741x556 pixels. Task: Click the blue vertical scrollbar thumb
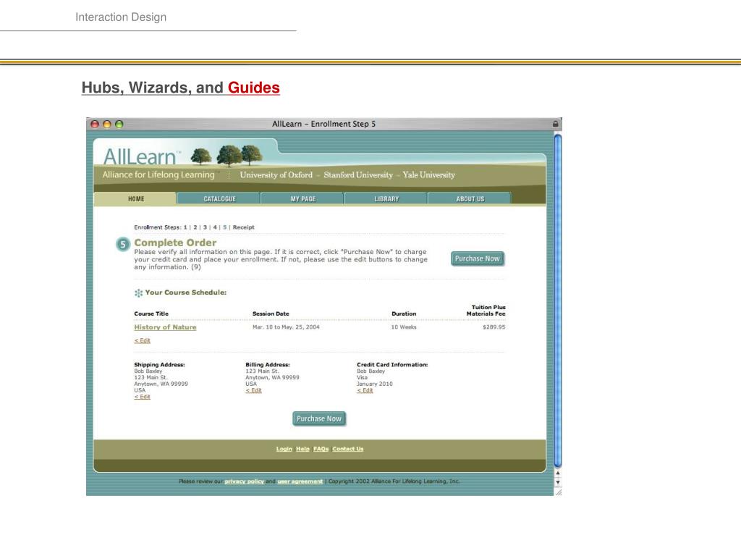(x=558, y=300)
